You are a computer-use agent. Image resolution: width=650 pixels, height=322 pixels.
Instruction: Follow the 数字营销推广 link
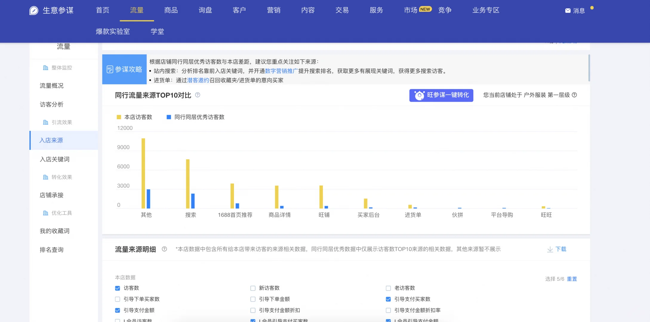point(281,71)
